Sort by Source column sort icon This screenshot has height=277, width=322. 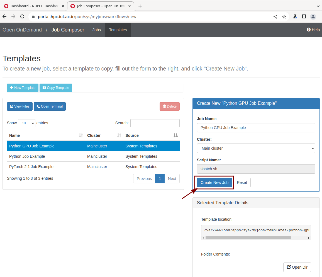click(175, 135)
